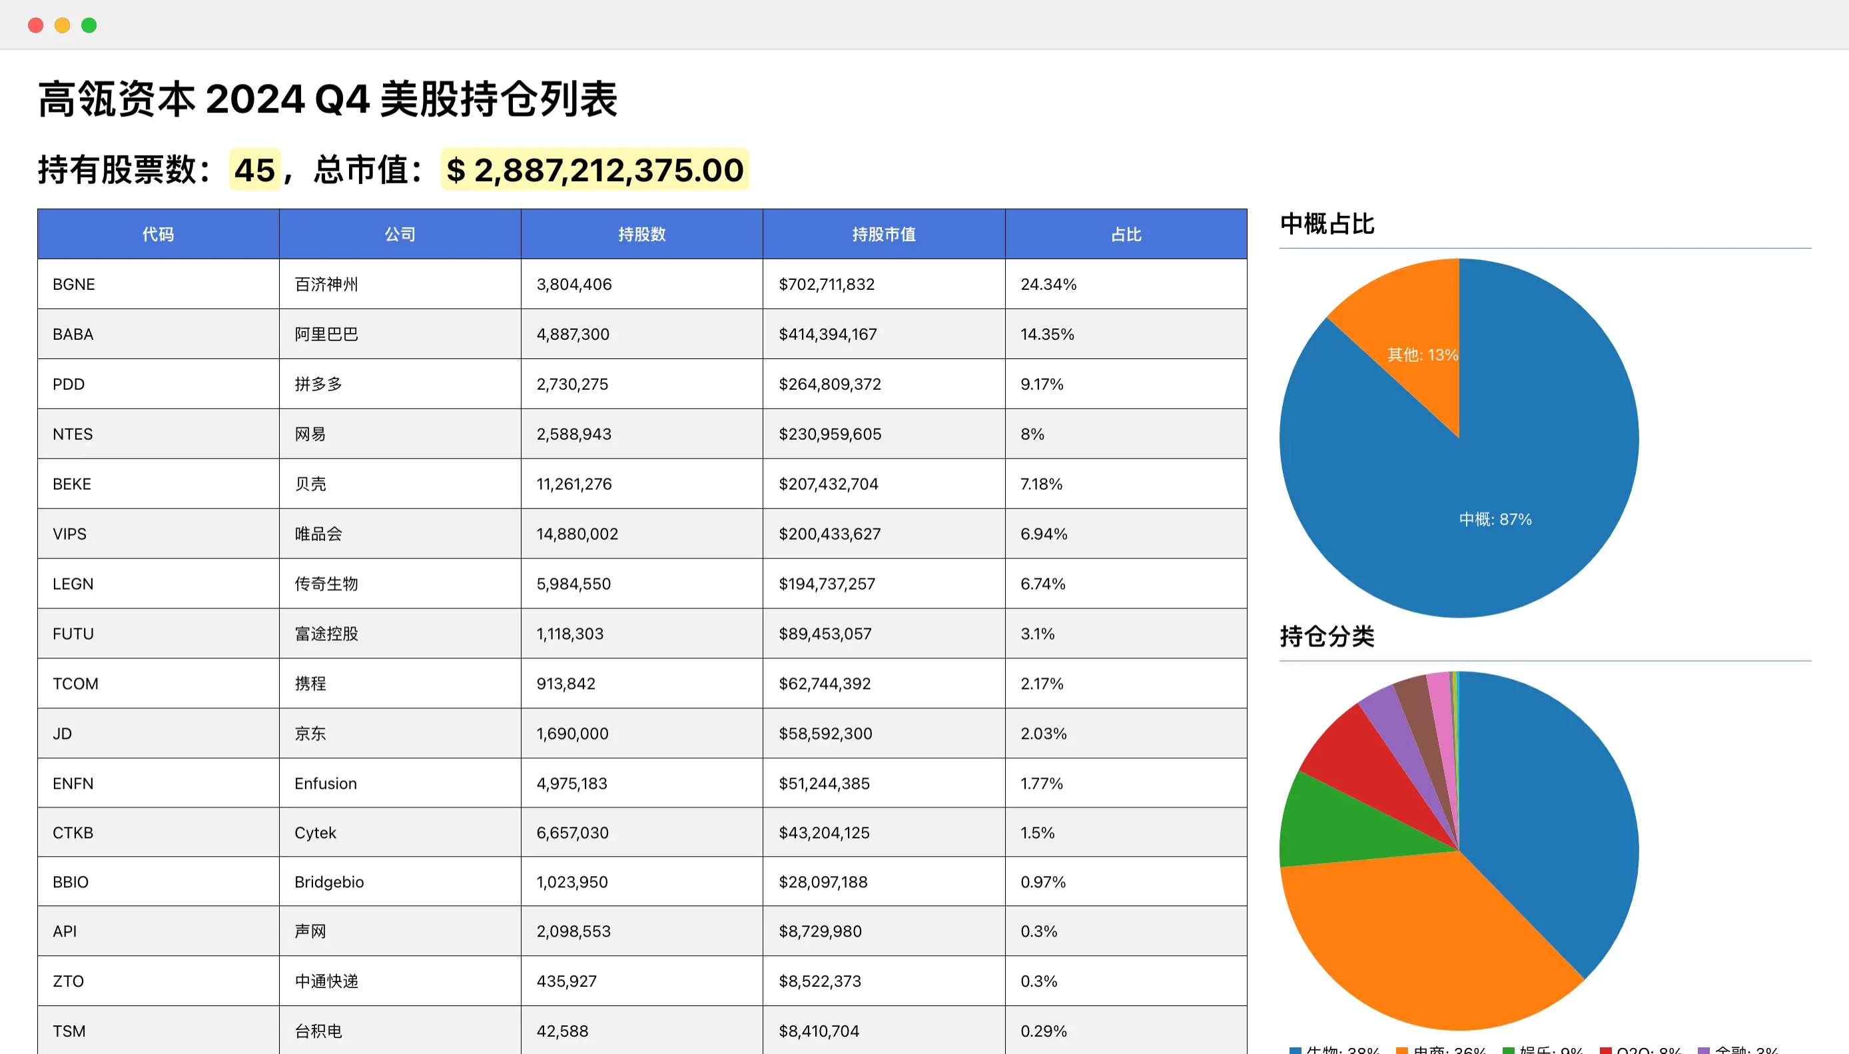Click the 8% percentage cell
The width and height of the screenshot is (1849, 1054).
(x=1126, y=434)
